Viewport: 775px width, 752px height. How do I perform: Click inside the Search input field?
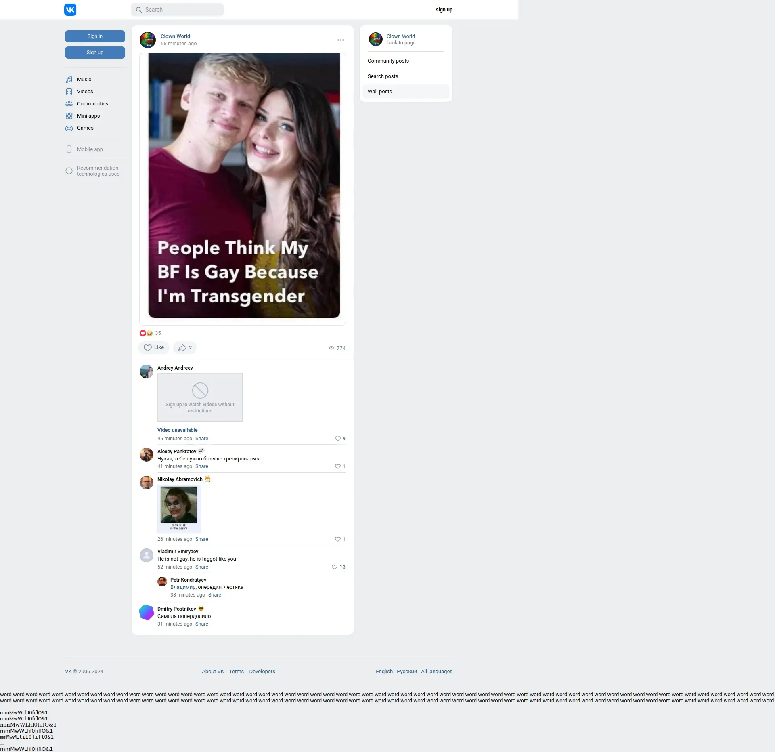point(182,10)
